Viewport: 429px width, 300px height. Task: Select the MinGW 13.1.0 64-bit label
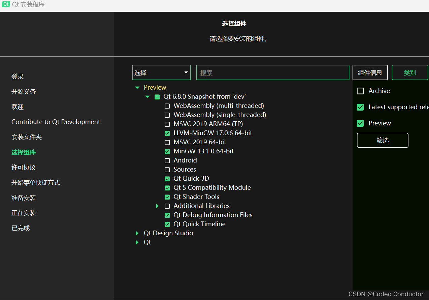(x=203, y=151)
